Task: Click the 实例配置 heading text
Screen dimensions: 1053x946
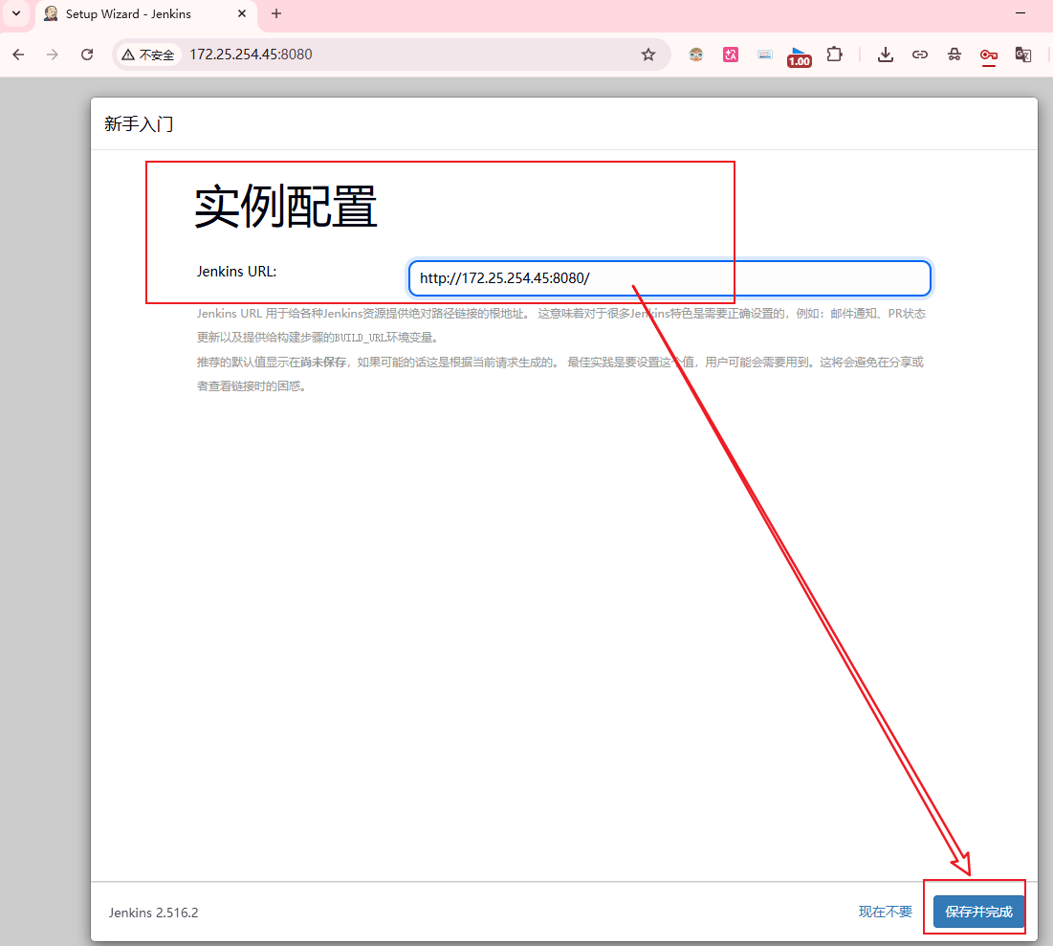Action: click(x=286, y=207)
